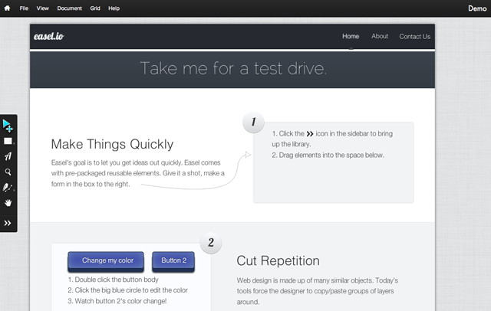Image resolution: width=491 pixels, height=311 pixels.
Task: Open the View menu
Action: 43,8
